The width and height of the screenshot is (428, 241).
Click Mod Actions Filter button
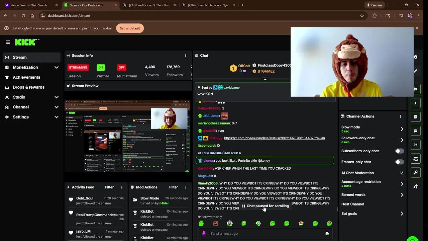[x=174, y=187]
